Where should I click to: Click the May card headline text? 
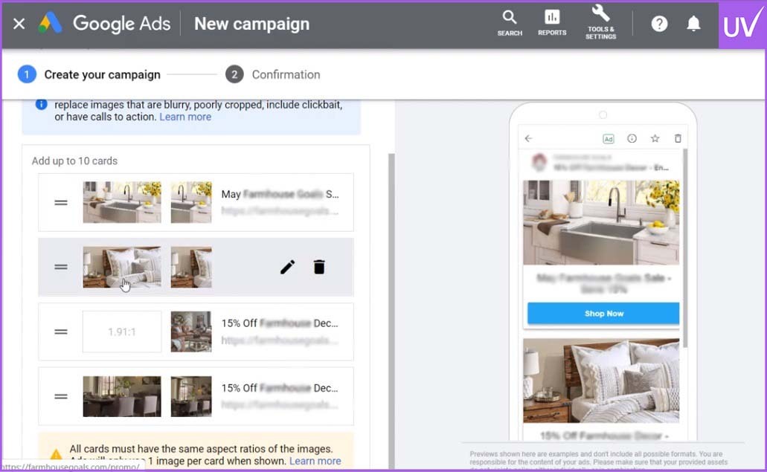(x=280, y=194)
